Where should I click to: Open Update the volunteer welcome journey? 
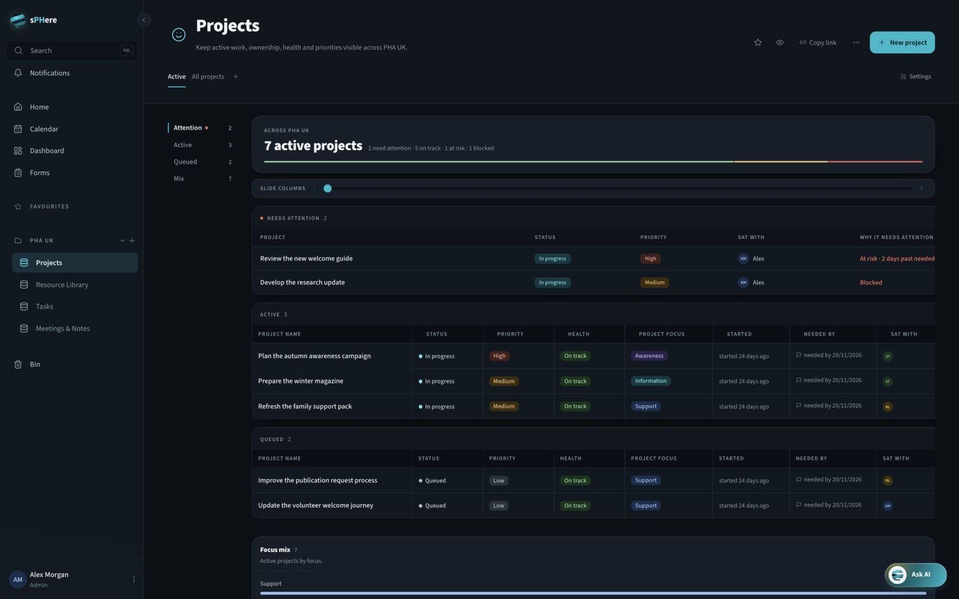coord(315,506)
